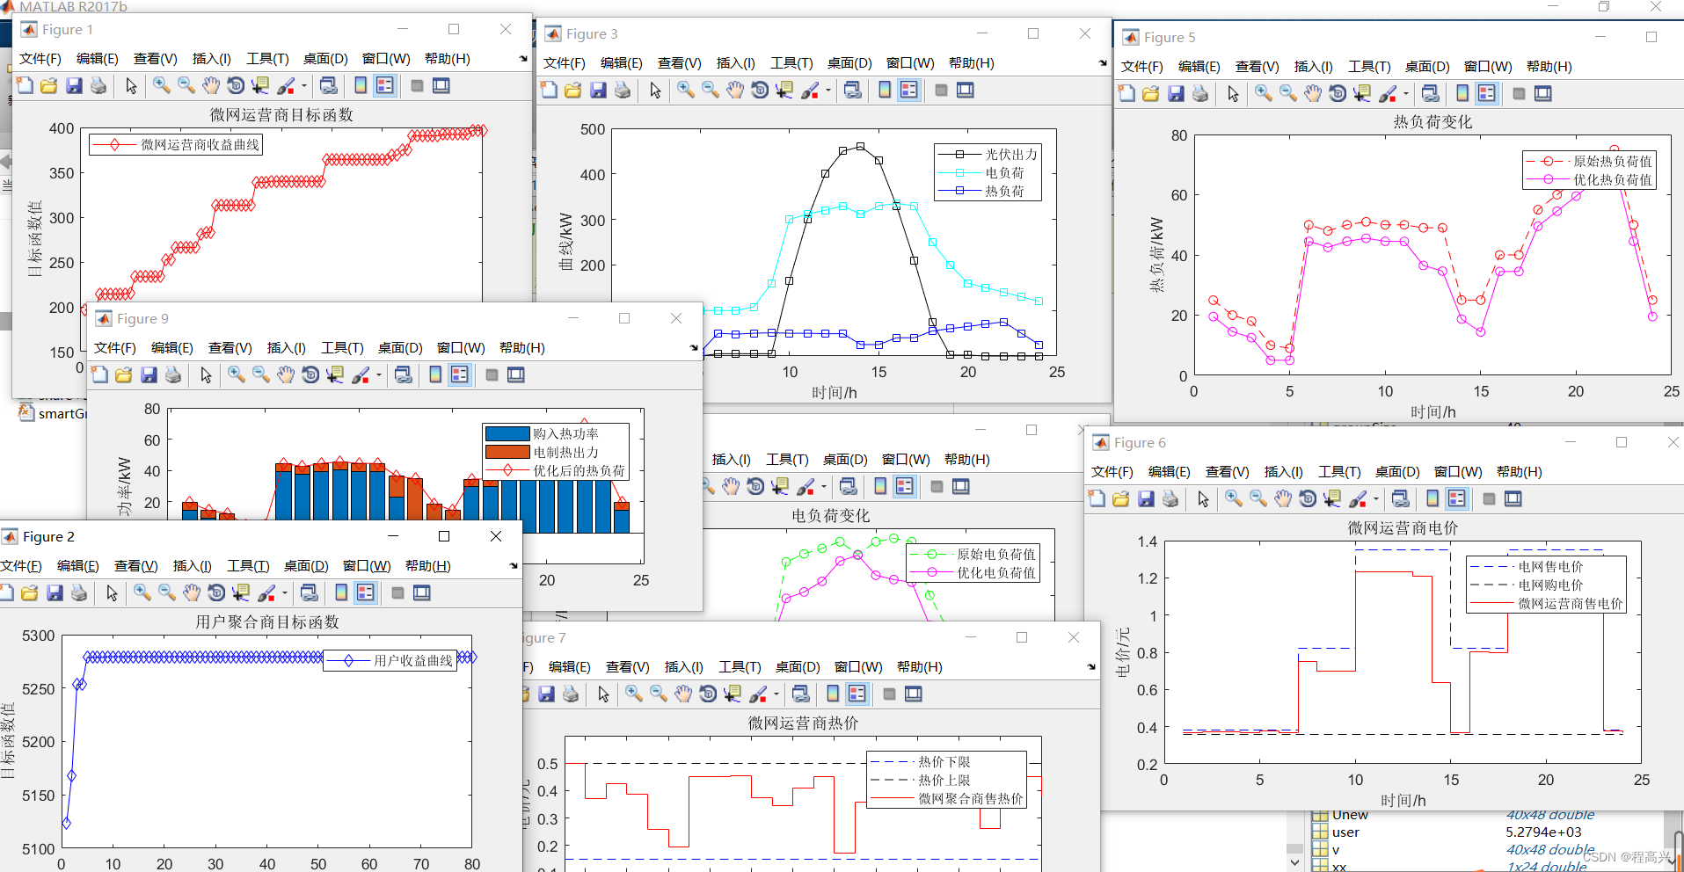Click Print icon in Figure 9 toolbar
Image resolution: width=1684 pixels, height=872 pixels.
173,374
